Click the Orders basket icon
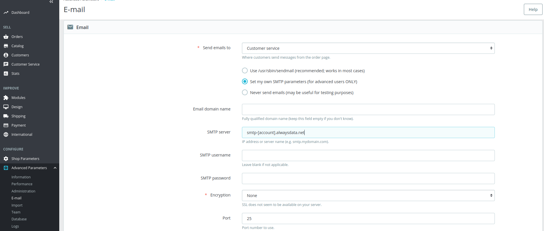Screen dimensions: 544x231 point(6,37)
